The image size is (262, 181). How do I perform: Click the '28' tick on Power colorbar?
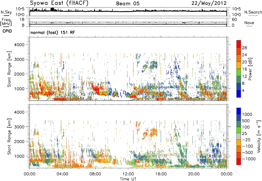(244, 48)
